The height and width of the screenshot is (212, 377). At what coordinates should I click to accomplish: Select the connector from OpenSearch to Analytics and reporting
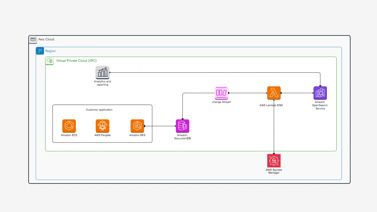point(214,72)
